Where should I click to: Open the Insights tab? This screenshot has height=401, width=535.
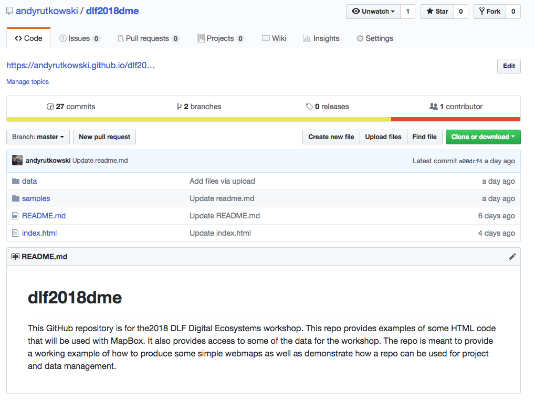pos(321,38)
